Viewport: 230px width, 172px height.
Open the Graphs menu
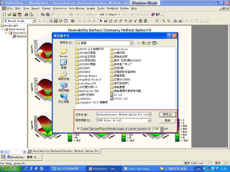91,8
